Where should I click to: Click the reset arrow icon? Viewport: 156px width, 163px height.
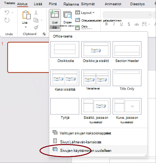[78, 20]
